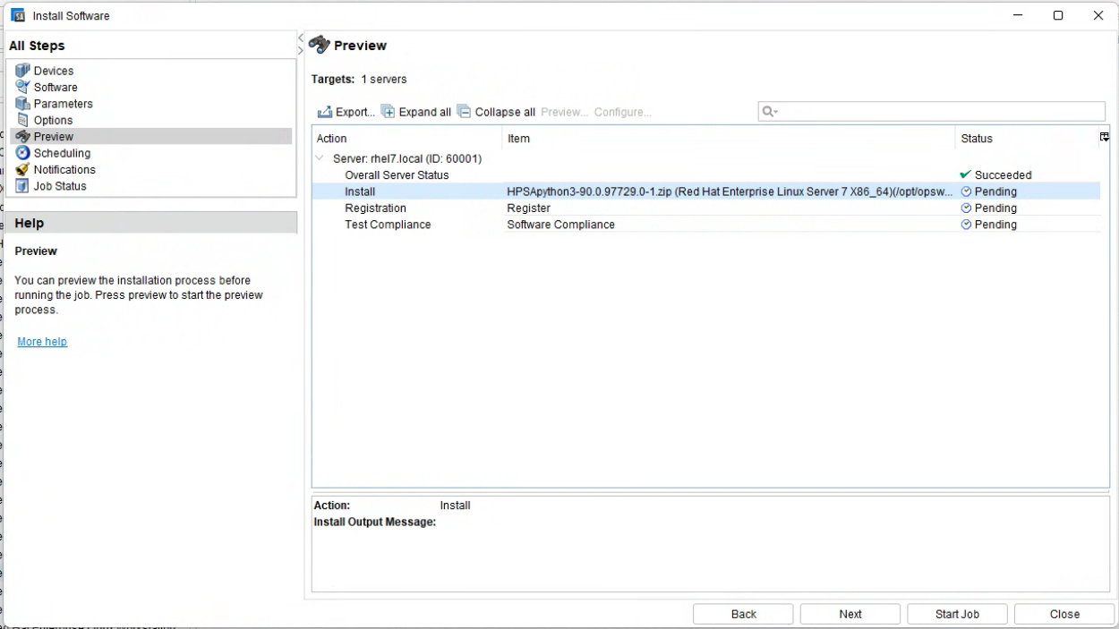Sort by the Item column header
This screenshot has height=629, width=1119.
pyautogui.click(x=729, y=139)
